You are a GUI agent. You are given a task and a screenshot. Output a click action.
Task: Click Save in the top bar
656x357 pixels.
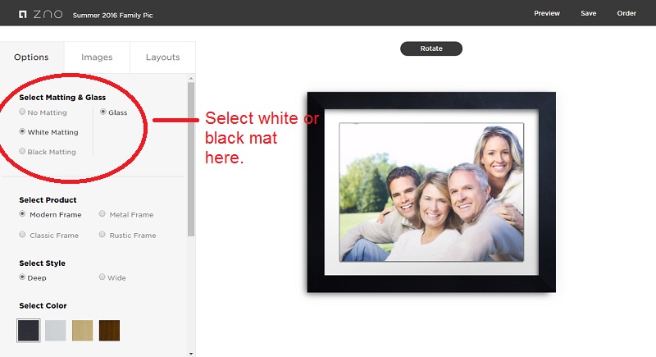[588, 14]
